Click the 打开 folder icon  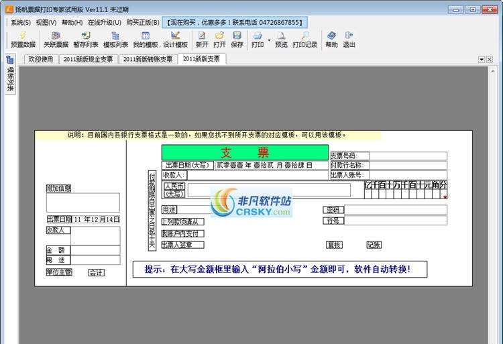coord(219,40)
